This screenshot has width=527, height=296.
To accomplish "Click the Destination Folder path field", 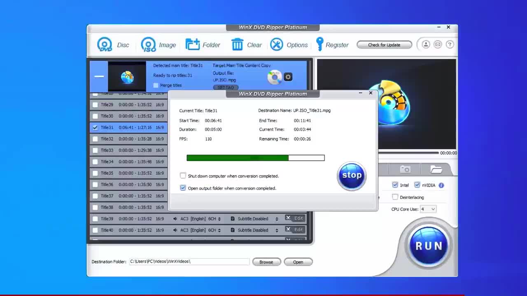I will pyautogui.click(x=189, y=261).
